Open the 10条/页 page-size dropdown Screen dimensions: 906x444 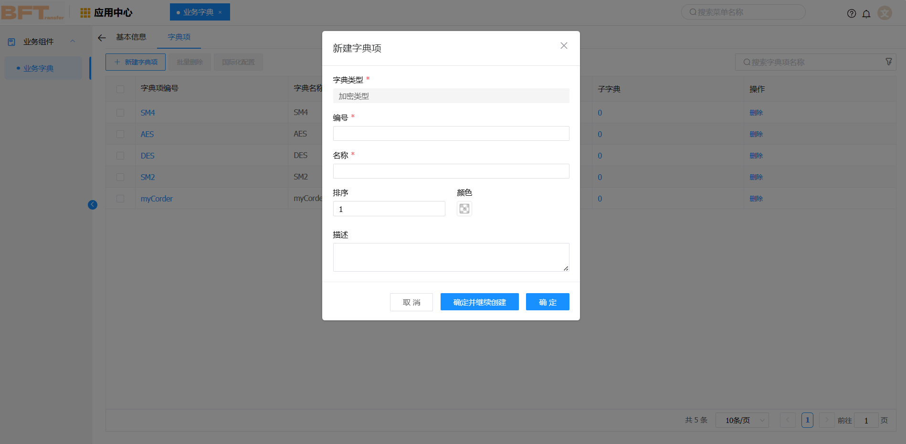click(x=742, y=420)
